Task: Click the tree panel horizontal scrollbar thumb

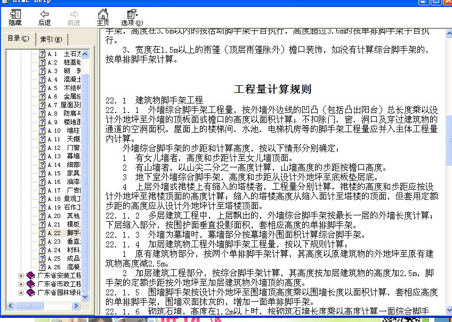Action: click(29, 305)
